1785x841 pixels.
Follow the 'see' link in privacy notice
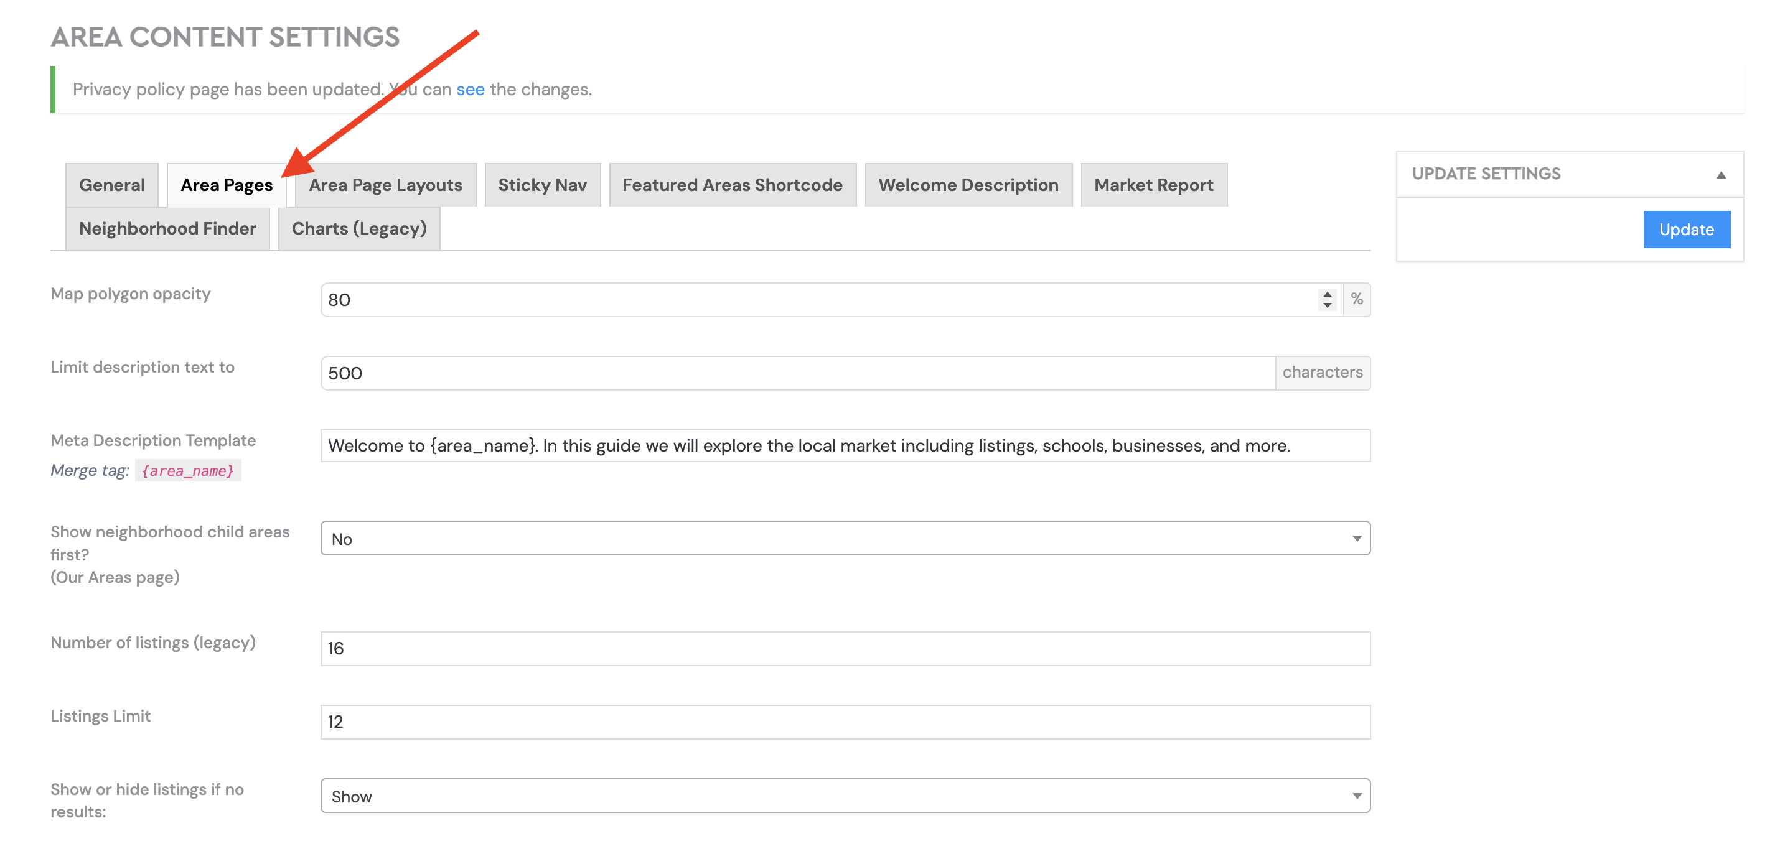(x=471, y=90)
